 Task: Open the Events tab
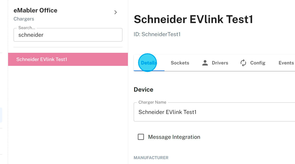pos(286,63)
